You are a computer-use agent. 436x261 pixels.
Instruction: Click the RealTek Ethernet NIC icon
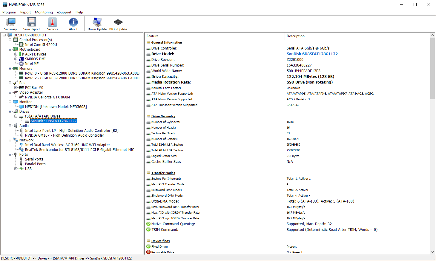click(x=21, y=149)
